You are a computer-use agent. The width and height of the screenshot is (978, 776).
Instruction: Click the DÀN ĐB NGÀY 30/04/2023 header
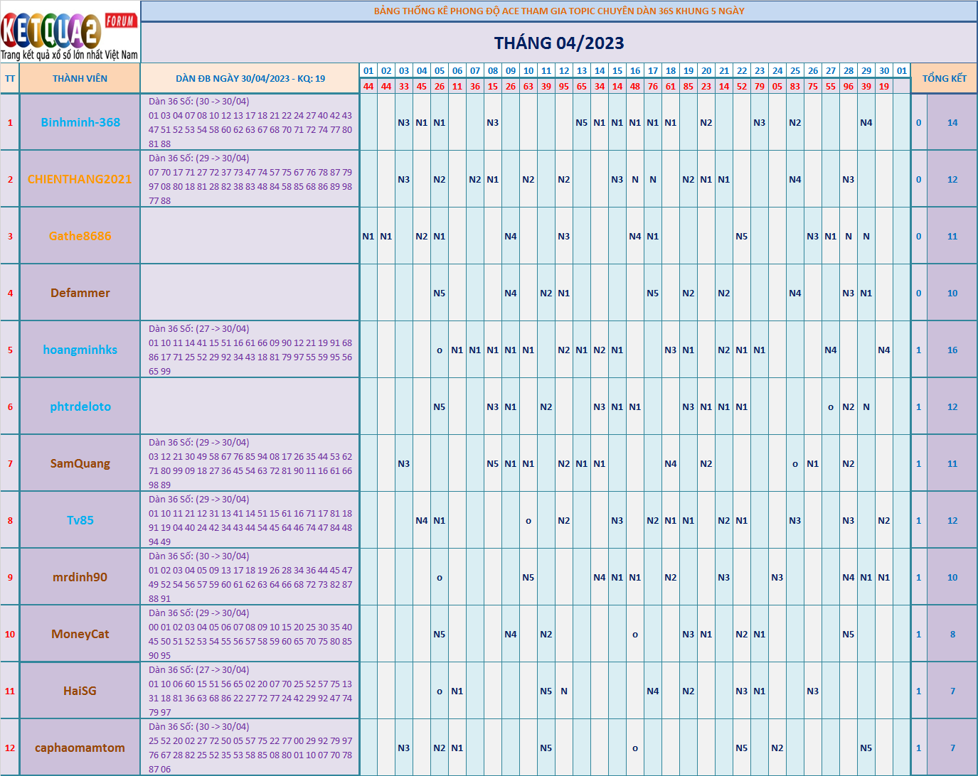250,78
